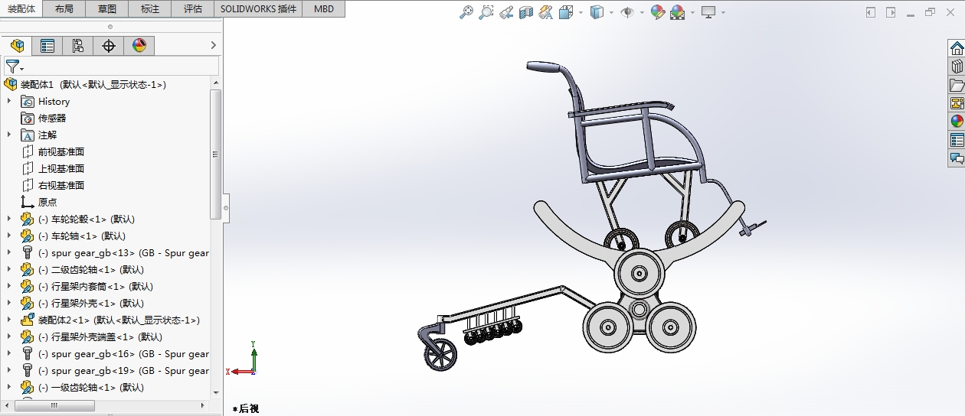965x416 pixels.
Task: Select the 前视基准面 plane
Action: tap(53, 152)
